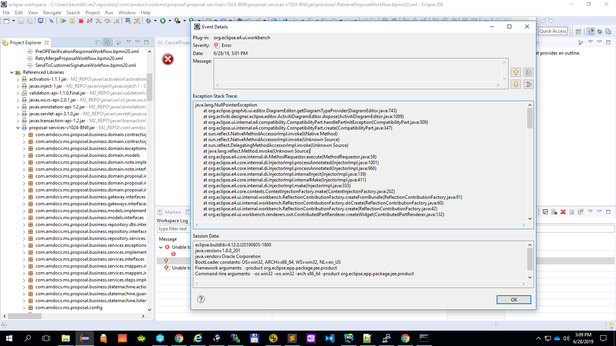Open the Window menu
The width and height of the screenshot is (616, 346).
click(x=127, y=13)
